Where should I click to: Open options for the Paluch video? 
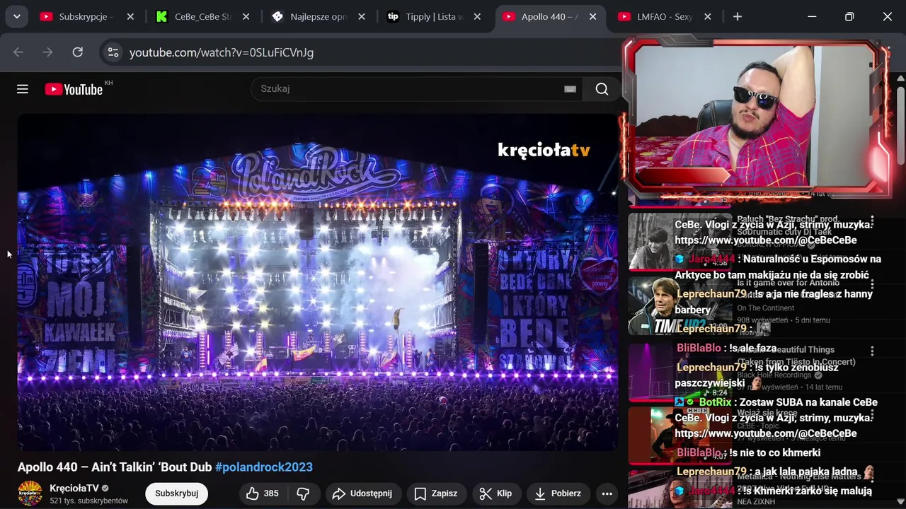pos(872,221)
